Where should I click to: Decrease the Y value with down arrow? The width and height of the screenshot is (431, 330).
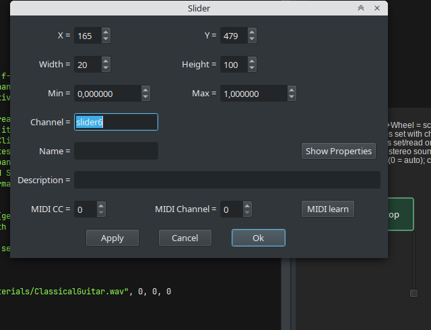click(x=252, y=39)
